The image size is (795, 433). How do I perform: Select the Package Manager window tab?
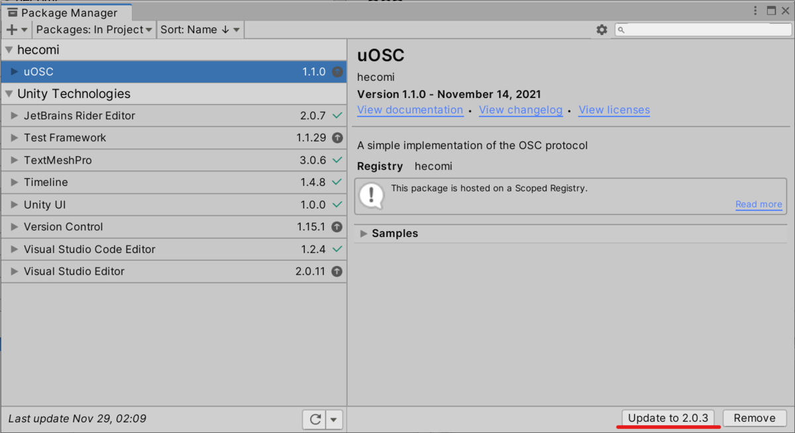[66, 11]
